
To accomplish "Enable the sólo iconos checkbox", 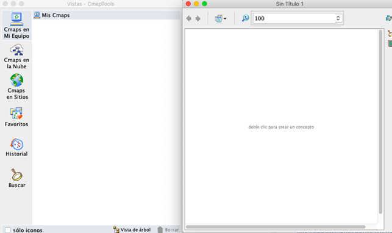I will tap(8, 230).
